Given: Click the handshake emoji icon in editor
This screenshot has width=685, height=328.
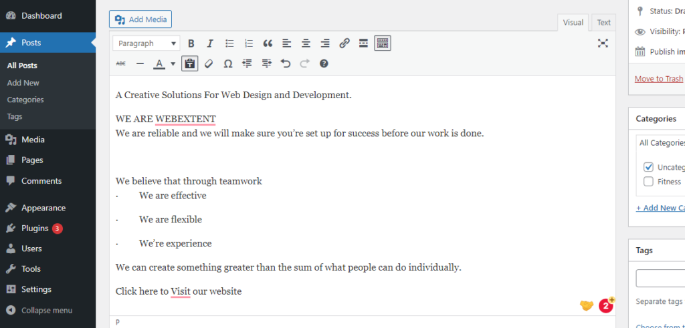Looking at the screenshot, I should click(x=586, y=306).
